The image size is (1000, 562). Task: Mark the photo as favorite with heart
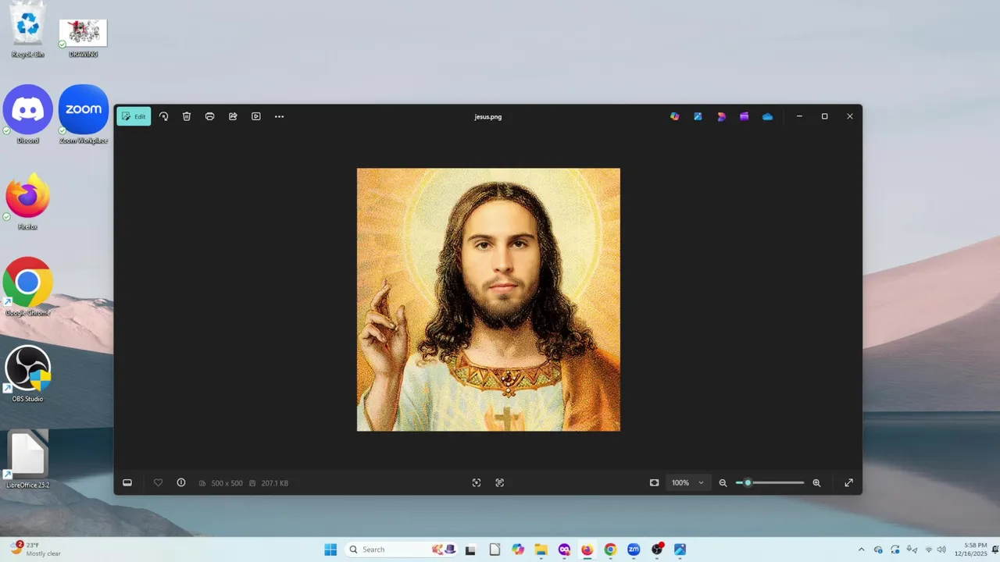(158, 483)
